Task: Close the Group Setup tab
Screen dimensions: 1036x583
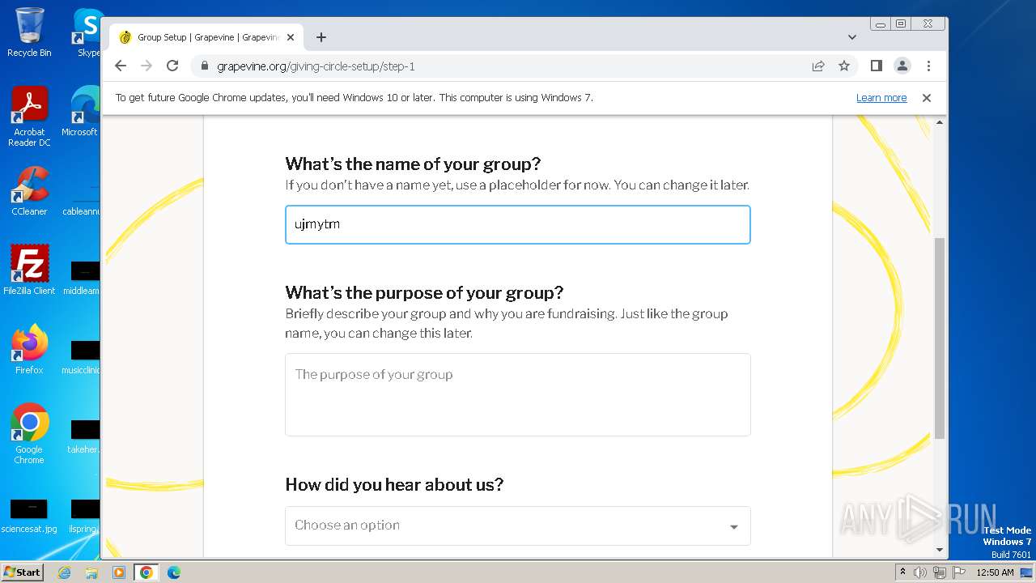Action: 291,37
